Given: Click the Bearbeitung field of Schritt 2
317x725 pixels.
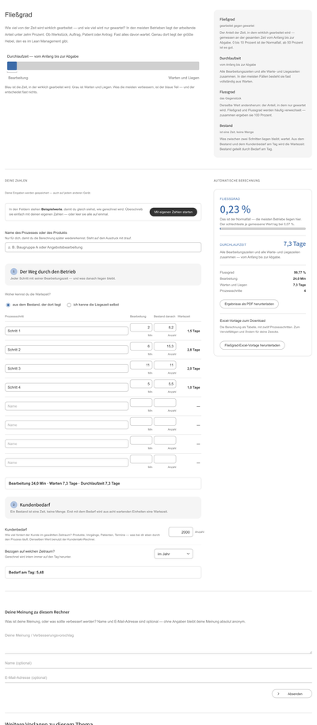Looking at the screenshot, I should (141, 346).
